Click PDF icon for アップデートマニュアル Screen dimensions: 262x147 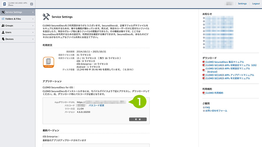(x=204, y=75)
